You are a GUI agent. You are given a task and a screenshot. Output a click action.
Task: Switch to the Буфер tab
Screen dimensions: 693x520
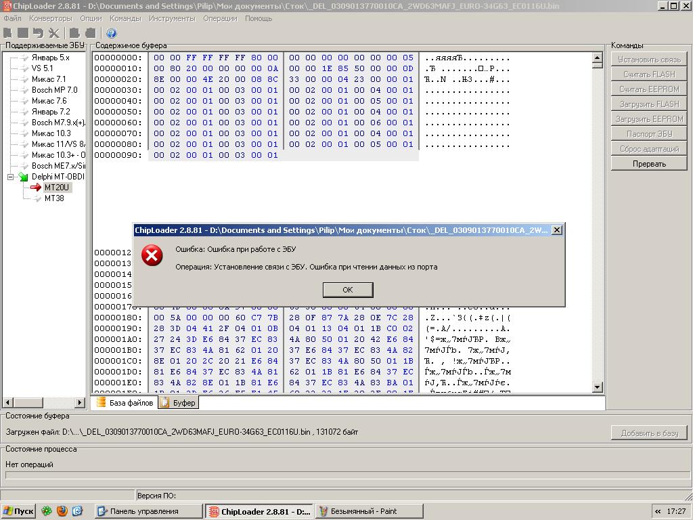click(x=179, y=403)
